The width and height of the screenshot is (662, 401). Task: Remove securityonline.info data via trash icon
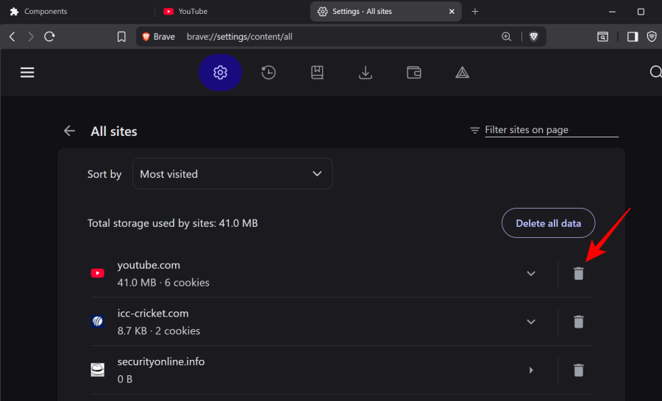tap(579, 370)
